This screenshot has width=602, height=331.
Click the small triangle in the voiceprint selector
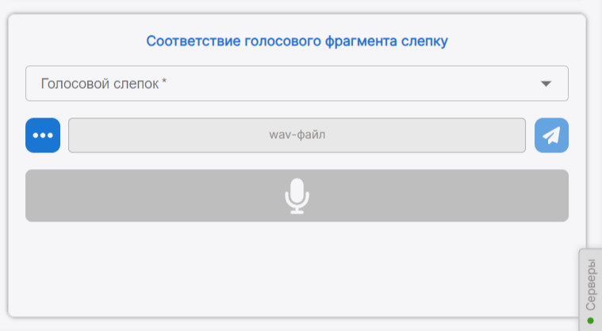(x=546, y=83)
